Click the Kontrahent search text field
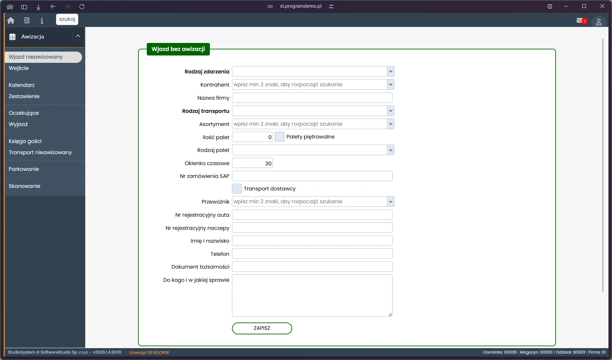The height and width of the screenshot is (360, 612). click(x=310, y=85)
